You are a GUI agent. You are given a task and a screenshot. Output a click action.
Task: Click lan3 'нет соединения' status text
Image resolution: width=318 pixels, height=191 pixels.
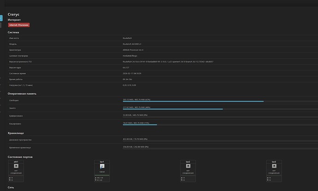tap(274, 172)
